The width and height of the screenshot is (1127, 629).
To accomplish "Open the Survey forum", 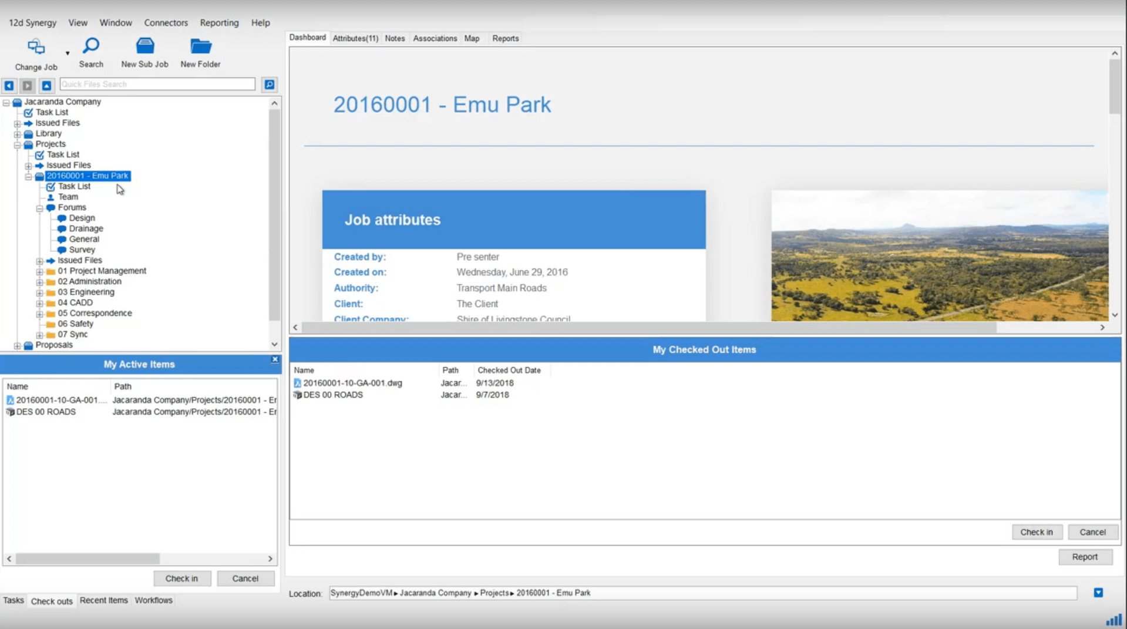I will [x=82, y=250].
